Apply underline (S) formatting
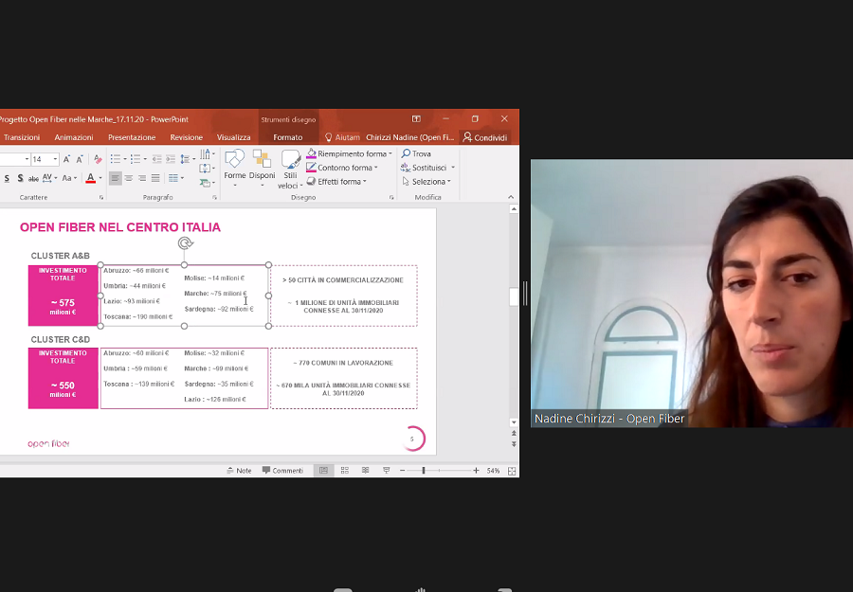 pos(7,178)
